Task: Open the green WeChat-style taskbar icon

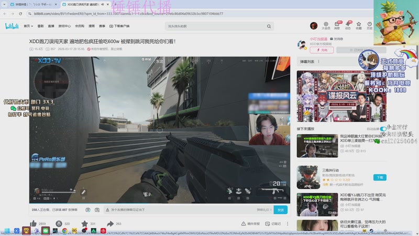Action: [46, 231]
